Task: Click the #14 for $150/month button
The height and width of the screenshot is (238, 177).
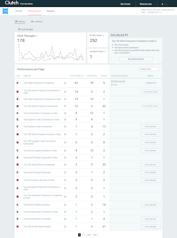Action: coord(150,106)
